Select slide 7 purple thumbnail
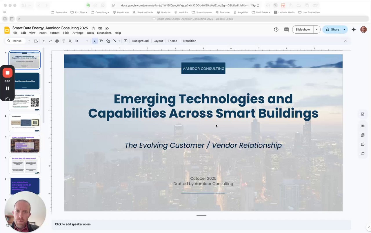371x233 pixels. click(25, 186)
